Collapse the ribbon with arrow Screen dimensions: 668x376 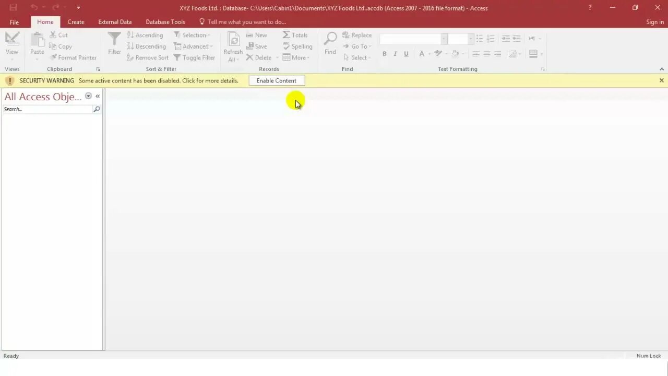pyautogui.click(x=662, y=69)
